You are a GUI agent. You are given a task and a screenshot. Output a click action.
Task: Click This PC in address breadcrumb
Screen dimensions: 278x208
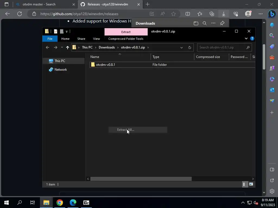click(87, 47)
